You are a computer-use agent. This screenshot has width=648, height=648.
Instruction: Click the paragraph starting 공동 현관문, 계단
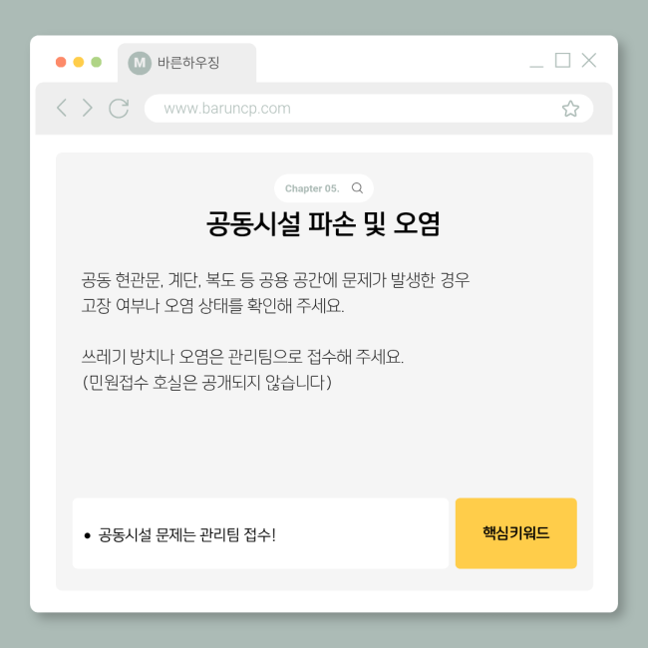coord(275,292)
